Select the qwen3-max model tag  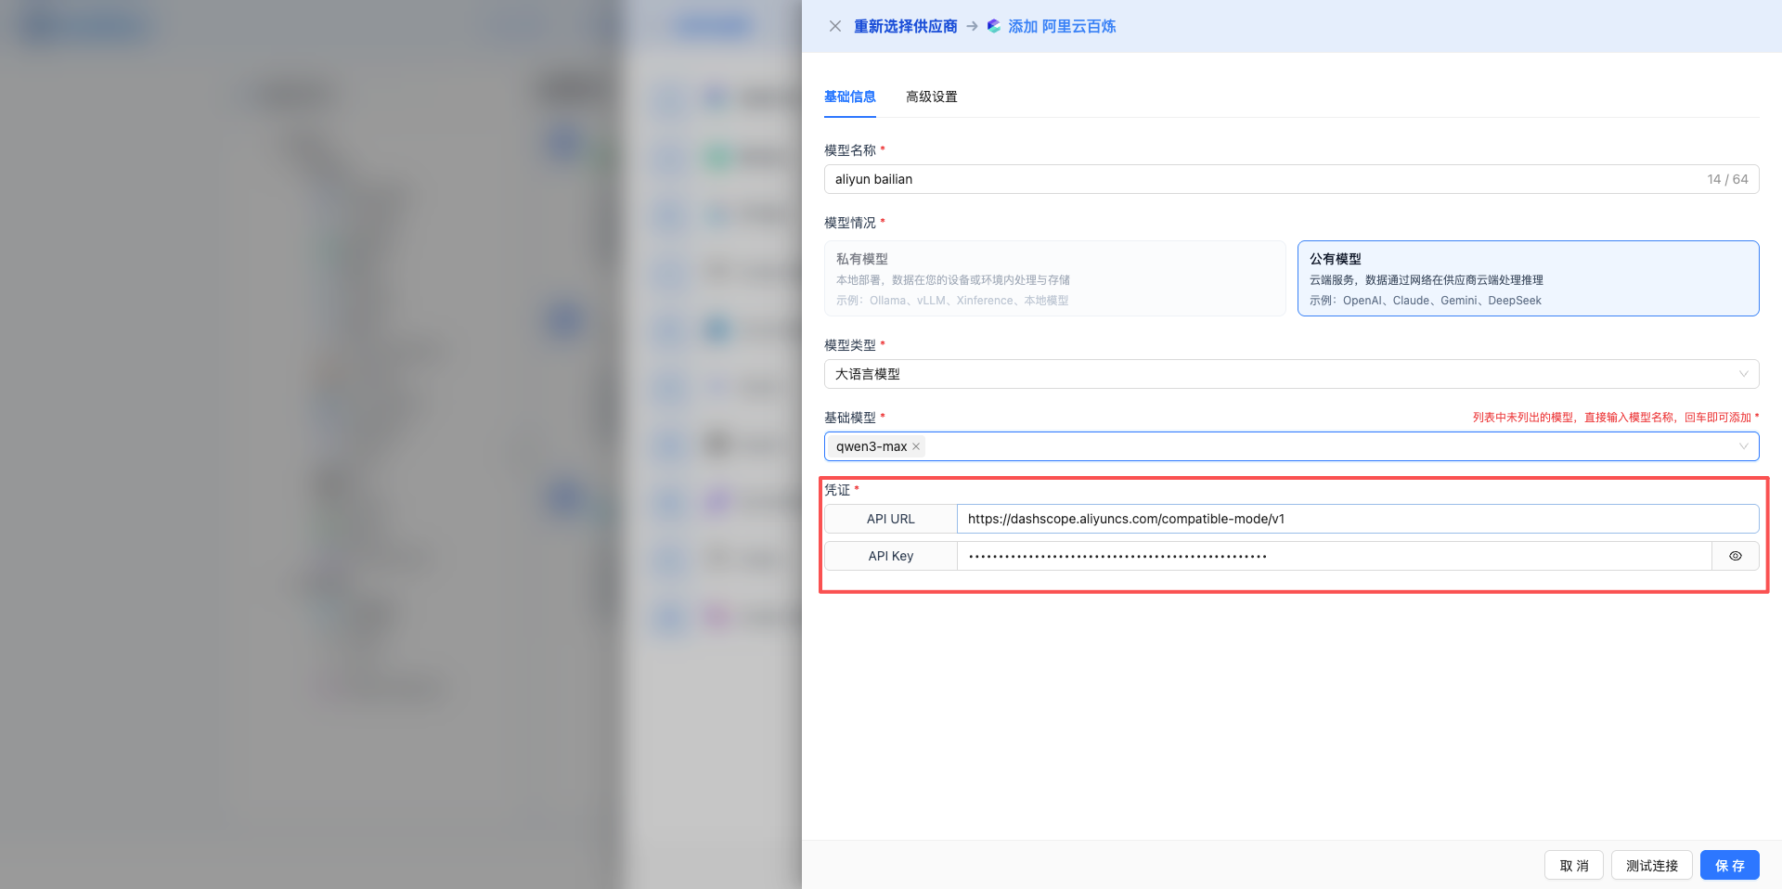tap(871, 446)
